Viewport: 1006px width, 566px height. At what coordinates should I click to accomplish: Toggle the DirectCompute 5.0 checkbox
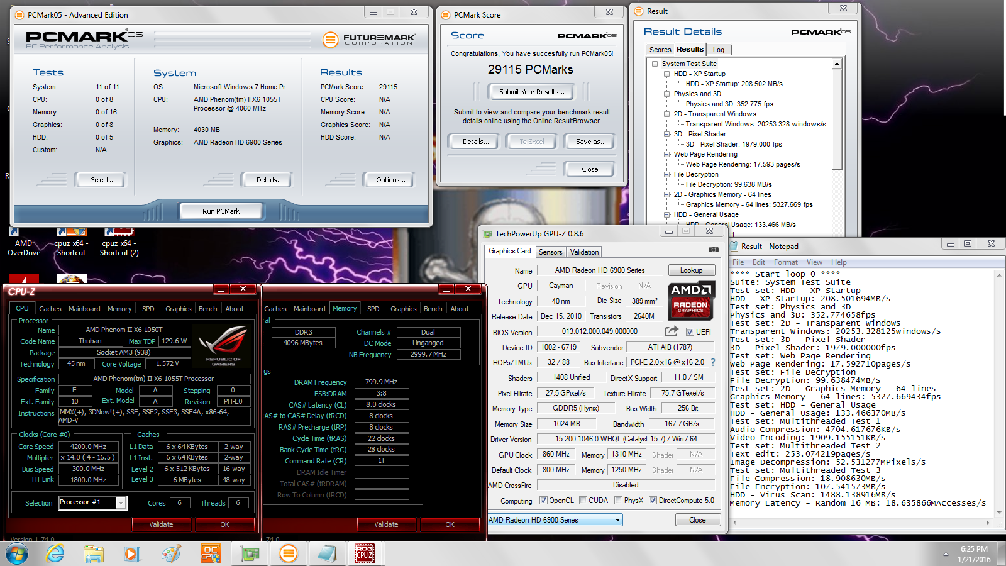pyautogui.click(x=653, y=501)
